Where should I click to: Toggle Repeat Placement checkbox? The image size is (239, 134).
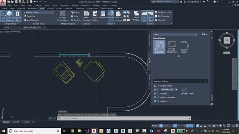pyautogui.click(x=155, y=98)
